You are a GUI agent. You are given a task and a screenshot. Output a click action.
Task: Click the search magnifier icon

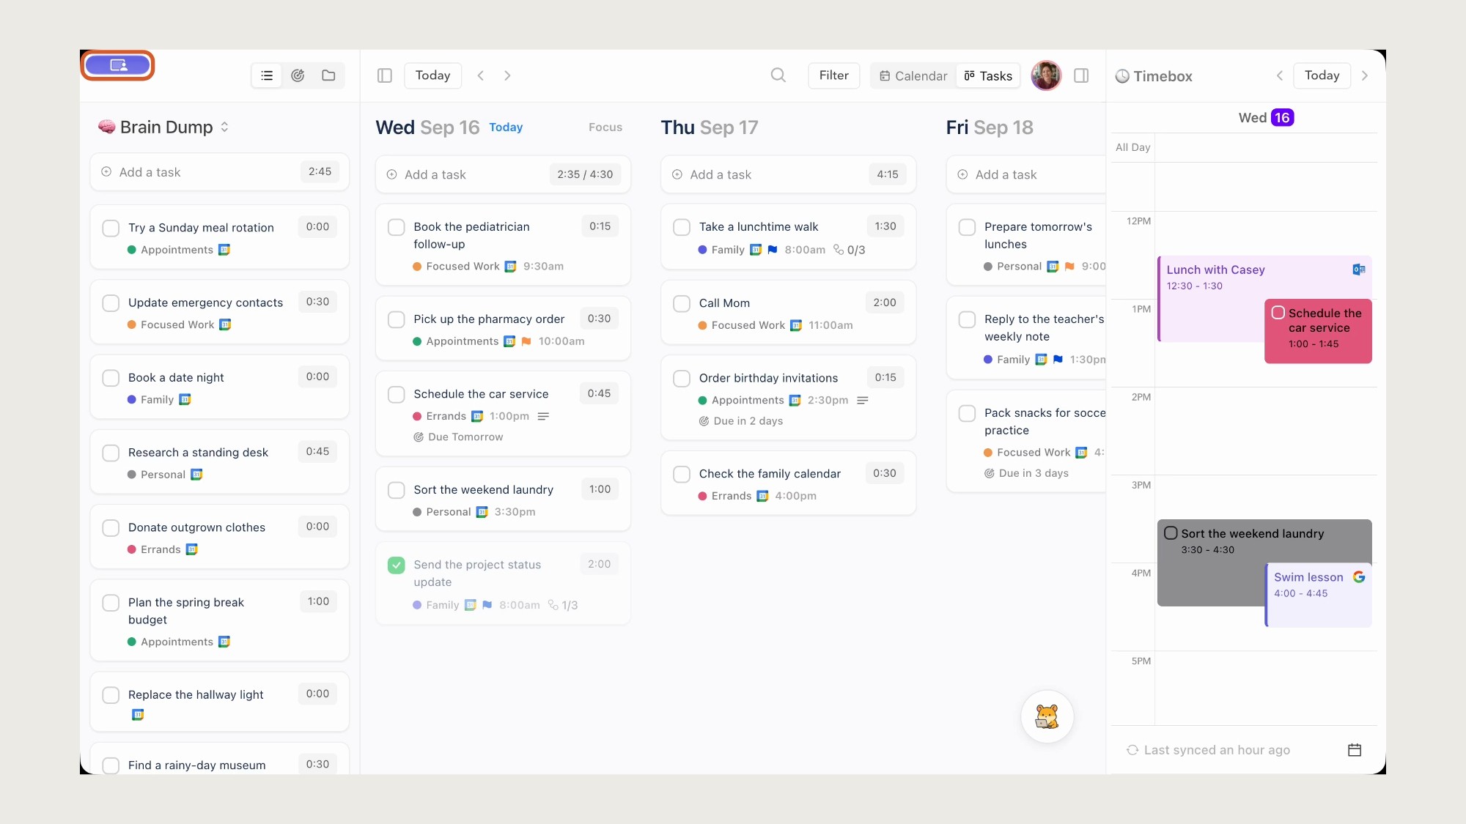pyautogui.click(x=778, y=75)
